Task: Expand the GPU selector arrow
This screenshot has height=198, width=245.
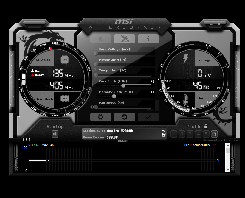Action: [166, 134]
